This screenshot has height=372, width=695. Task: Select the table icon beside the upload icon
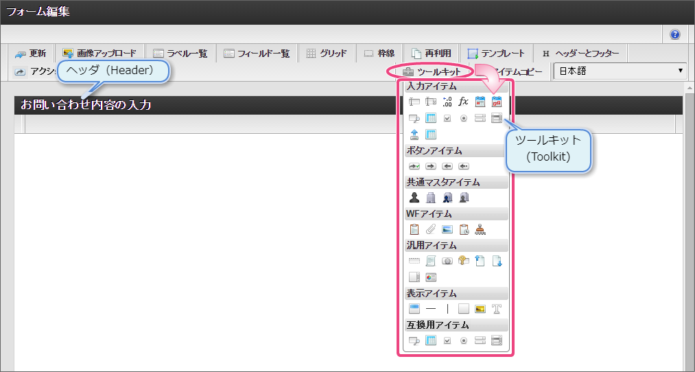[x=430, y=134]
